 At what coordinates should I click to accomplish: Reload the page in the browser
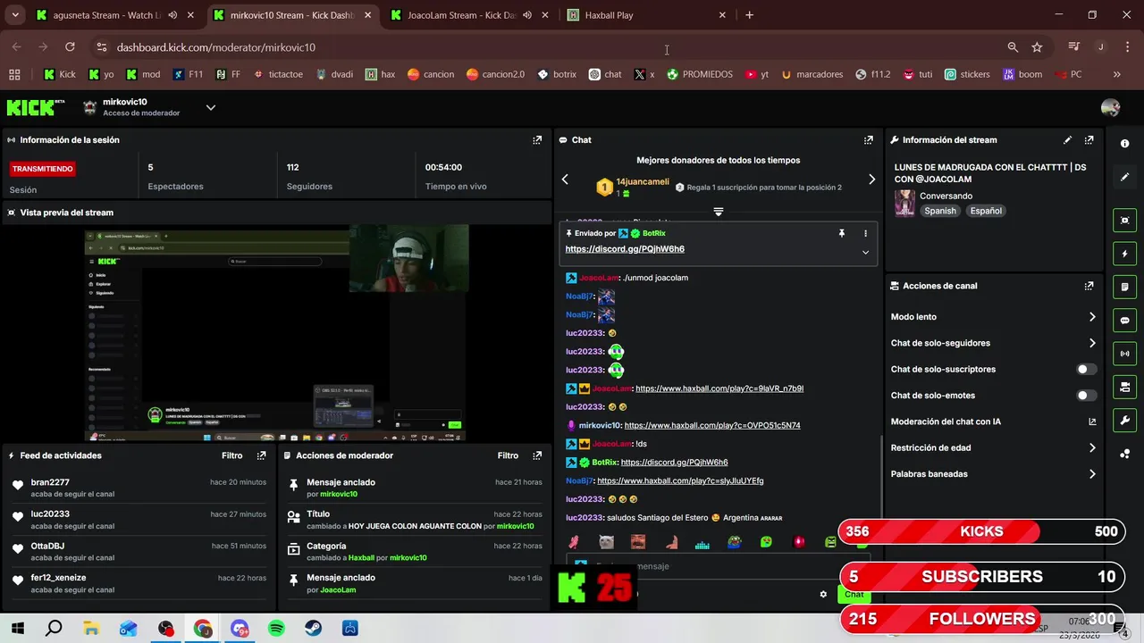[70, 47]
